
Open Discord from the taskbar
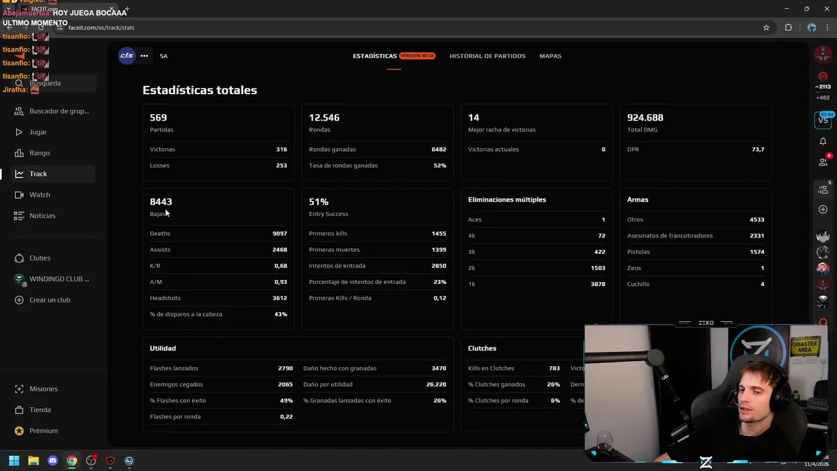pyautogui.click(x=52, y=461)
